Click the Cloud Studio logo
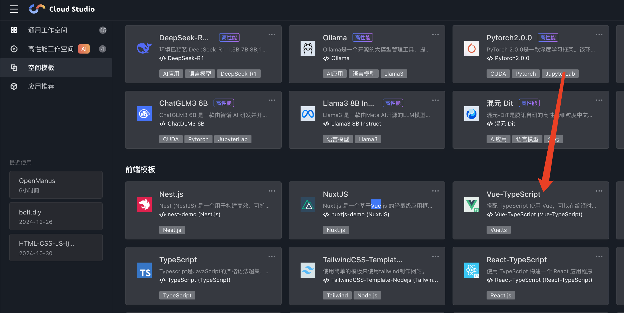Image resolution: width=624 pixels, height=313 pixels. click(x=62, y=9)
